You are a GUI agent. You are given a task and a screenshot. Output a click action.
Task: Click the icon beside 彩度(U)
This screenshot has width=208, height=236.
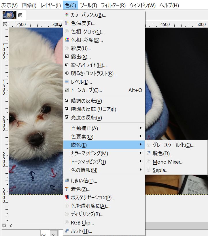point(67,48)
